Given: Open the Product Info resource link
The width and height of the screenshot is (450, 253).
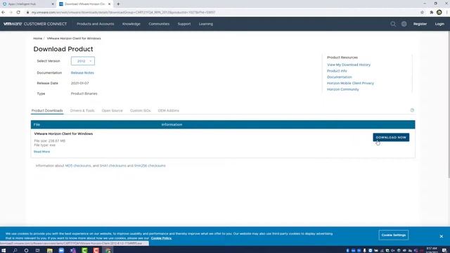Looking at the screenshot, I should point(337,71).
